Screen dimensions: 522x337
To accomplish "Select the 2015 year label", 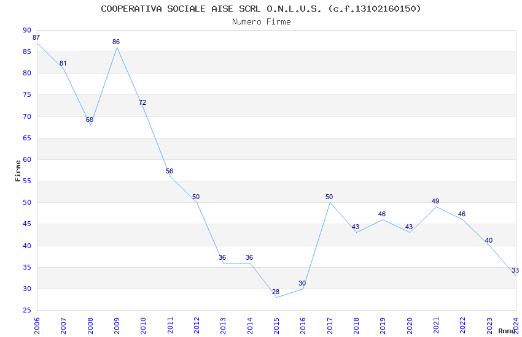I will point(276,325).
